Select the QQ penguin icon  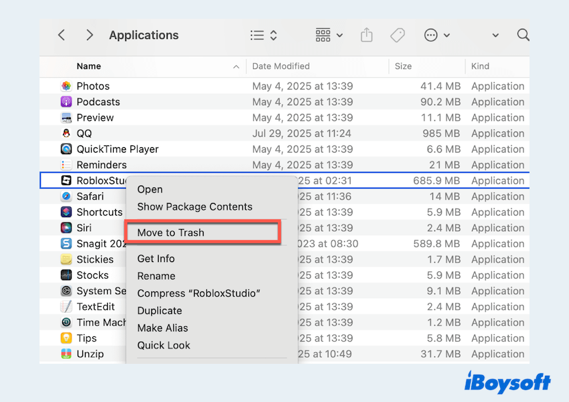(66, 133)
